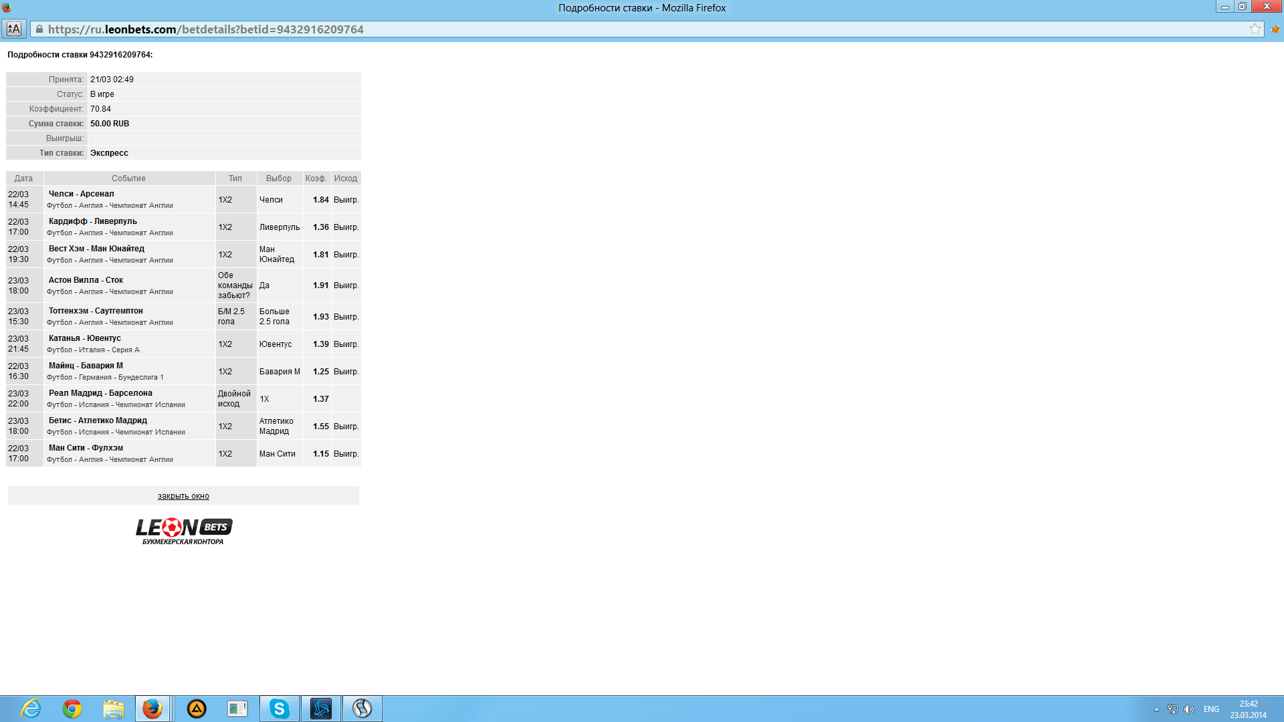Click the закрыть окно link
The width and height of the screenshot is (1284, 722).
pyautogui.click(x=183, y=496)
